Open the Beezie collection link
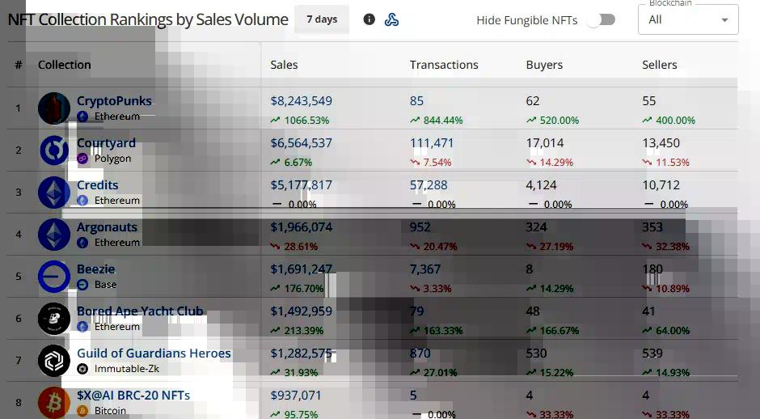Screen dimensions: 760x419 point(96,269)
